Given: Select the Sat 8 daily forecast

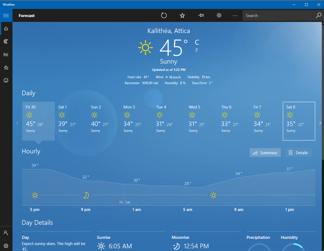Looking at the screenshot, I should (x=299, y=121).
